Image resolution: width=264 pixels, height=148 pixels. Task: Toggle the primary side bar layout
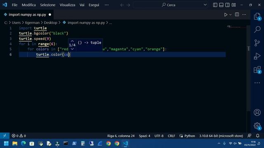[215, 5]
